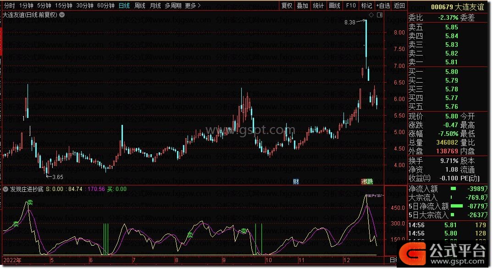The image size is (493, 269).
Task: Click month 7 on the time axis
Action: 134,260
